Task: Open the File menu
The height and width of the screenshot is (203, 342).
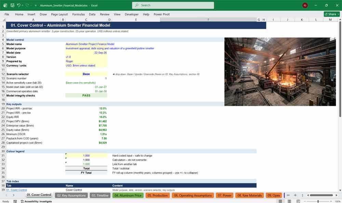Action: (7, 14)
